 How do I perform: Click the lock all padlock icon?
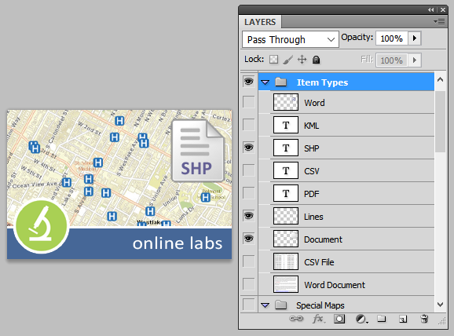[317, 60]
